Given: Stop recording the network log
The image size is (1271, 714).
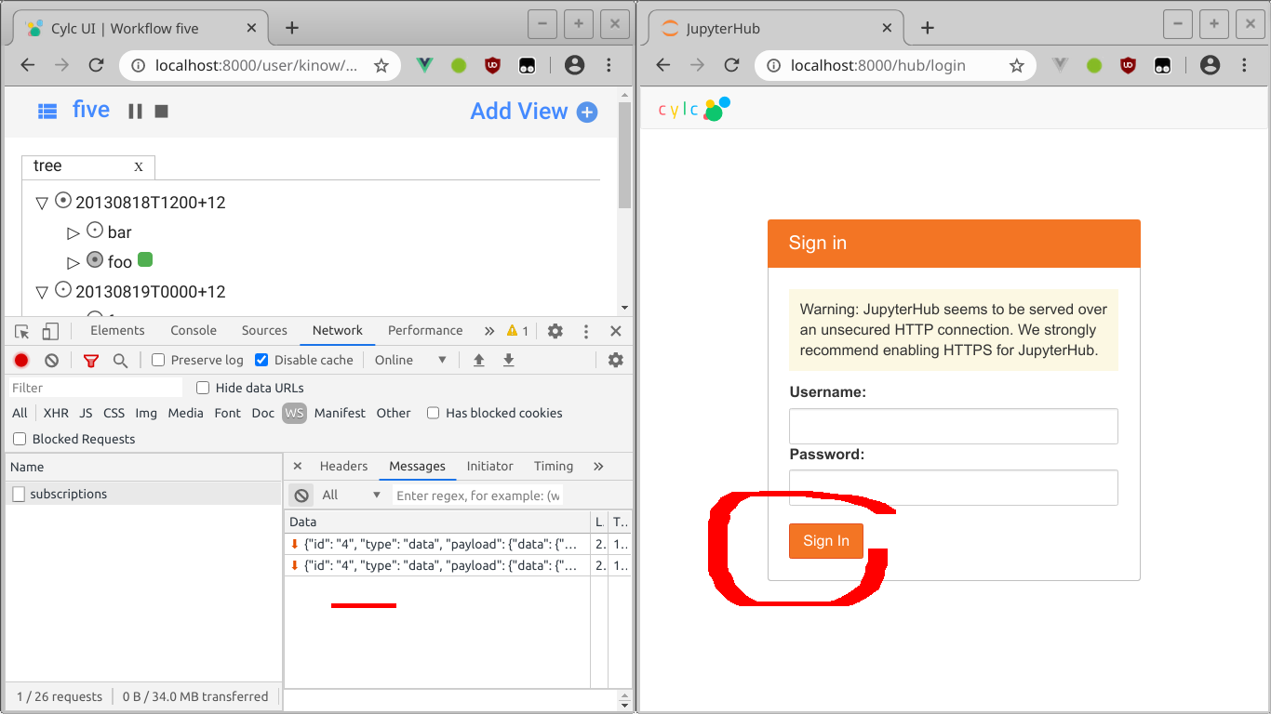Looking at the screenshot, I should coord(21,360).
